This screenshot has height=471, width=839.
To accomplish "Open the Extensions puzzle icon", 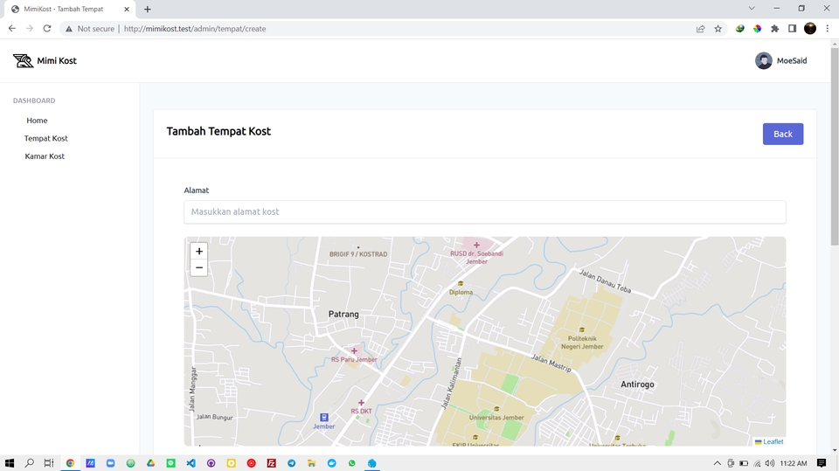I will 775,29.
